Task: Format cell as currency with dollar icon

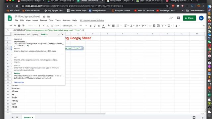Action: point(39,26)
